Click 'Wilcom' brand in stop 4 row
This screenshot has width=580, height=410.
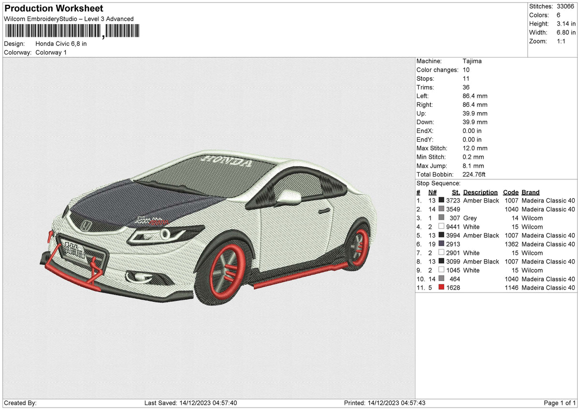[x=532, y=227]
